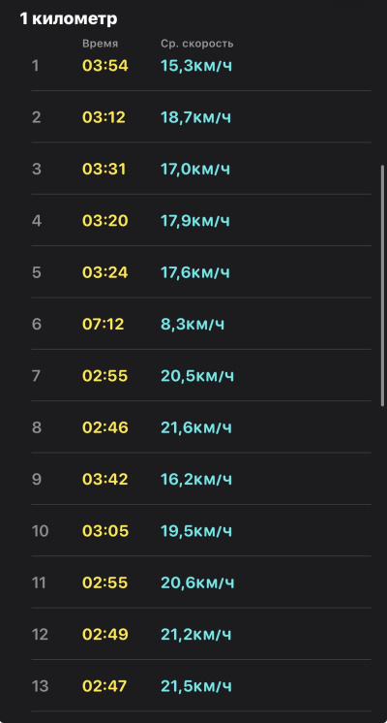Click speed 21,5км/ч in split 13
The height and width of the screenshot is (723, 387).
coord(196,686)
